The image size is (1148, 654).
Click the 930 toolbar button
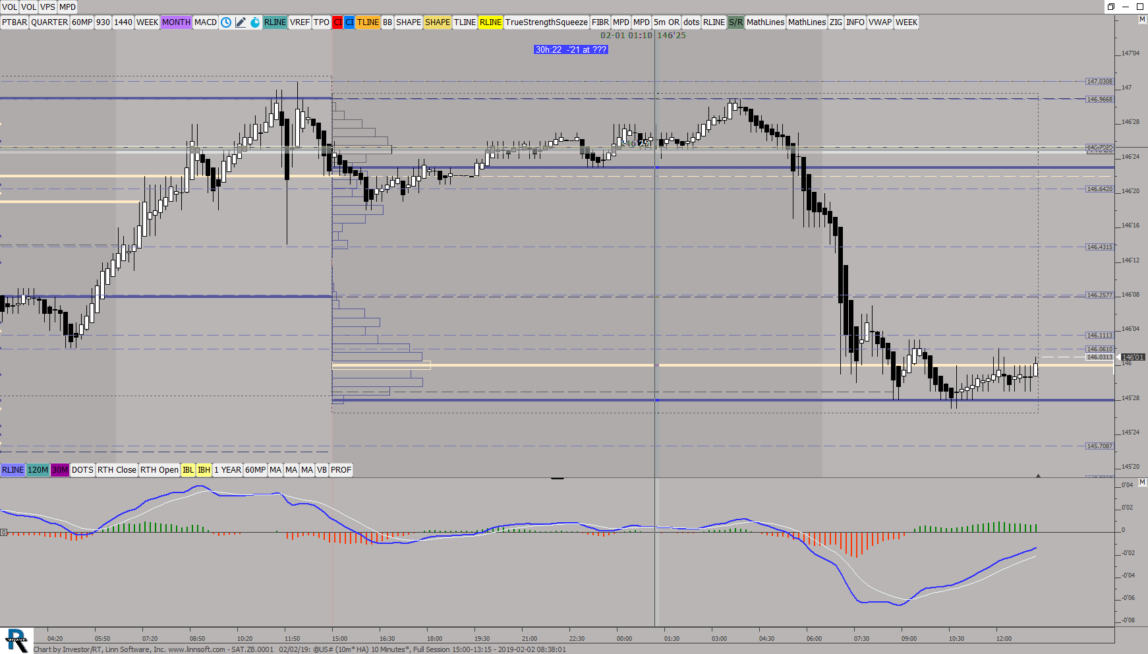(x=103, y=22)
